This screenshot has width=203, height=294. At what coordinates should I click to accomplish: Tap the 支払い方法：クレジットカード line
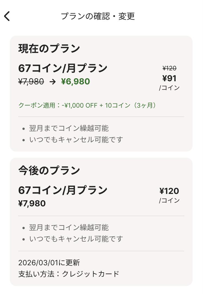click(69, 274)
